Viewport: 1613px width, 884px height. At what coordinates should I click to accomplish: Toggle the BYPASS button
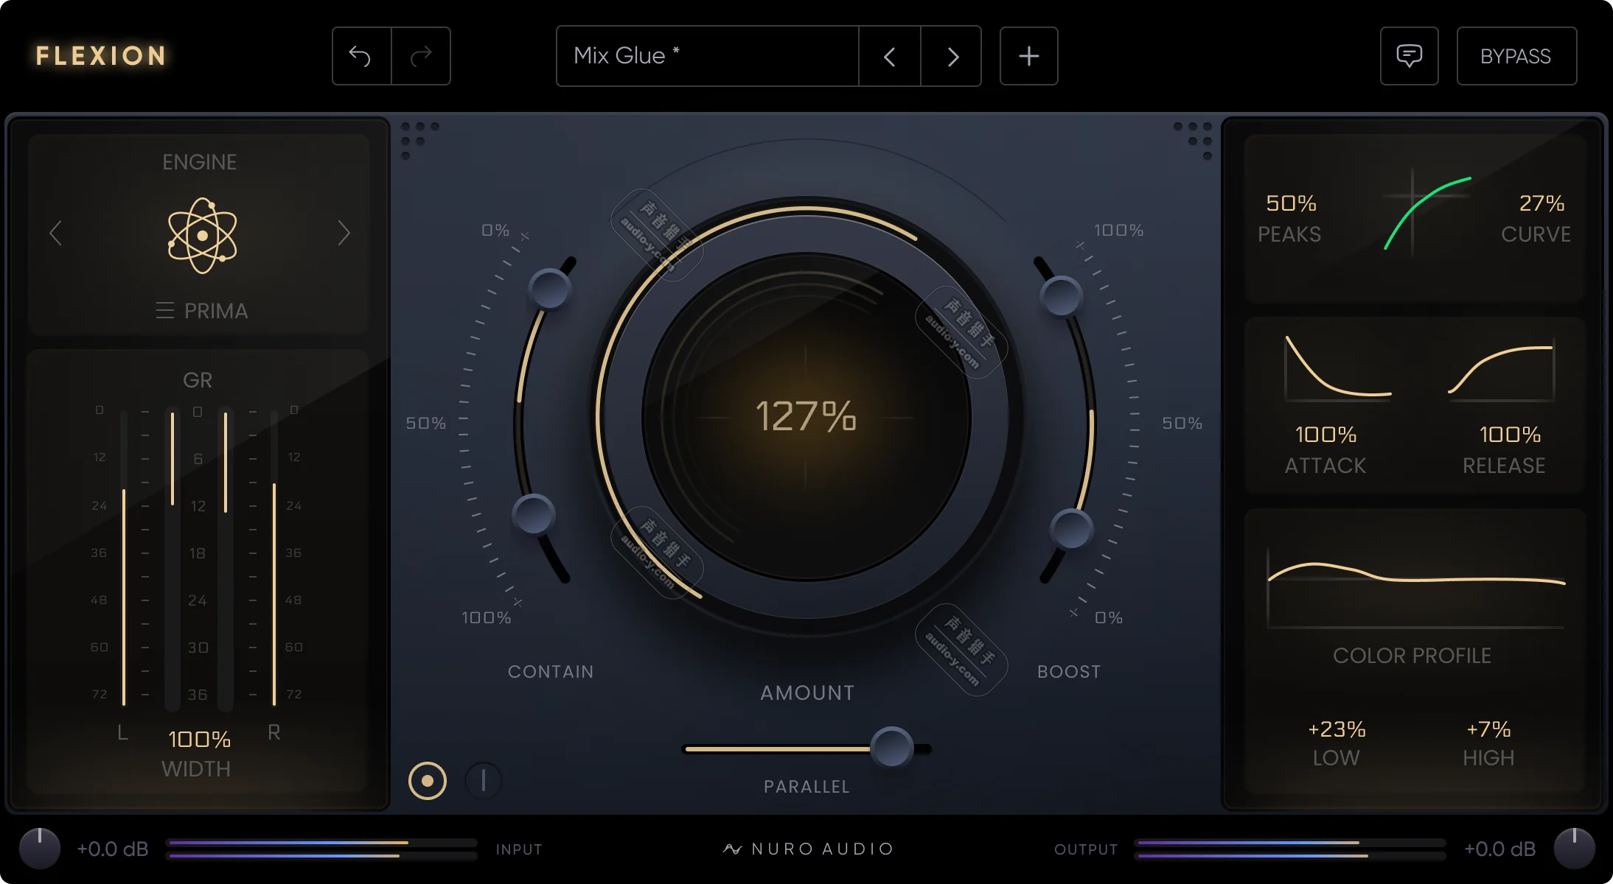[x=1516, y=56]
